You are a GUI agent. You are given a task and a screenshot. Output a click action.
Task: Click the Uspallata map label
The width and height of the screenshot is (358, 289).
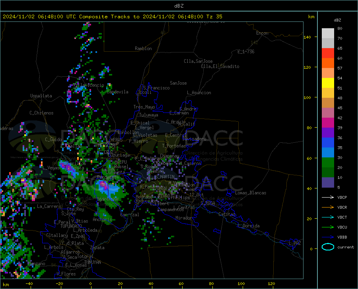click(41, 96)
